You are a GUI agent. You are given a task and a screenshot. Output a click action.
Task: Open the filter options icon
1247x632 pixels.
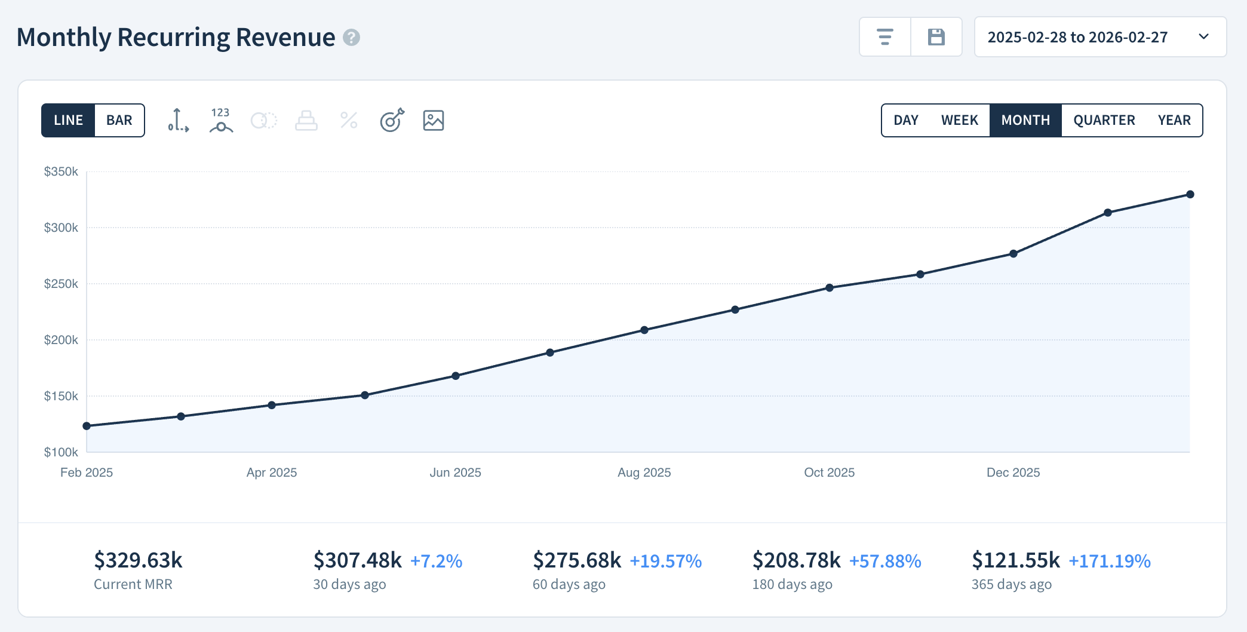[x=884, y=36]
